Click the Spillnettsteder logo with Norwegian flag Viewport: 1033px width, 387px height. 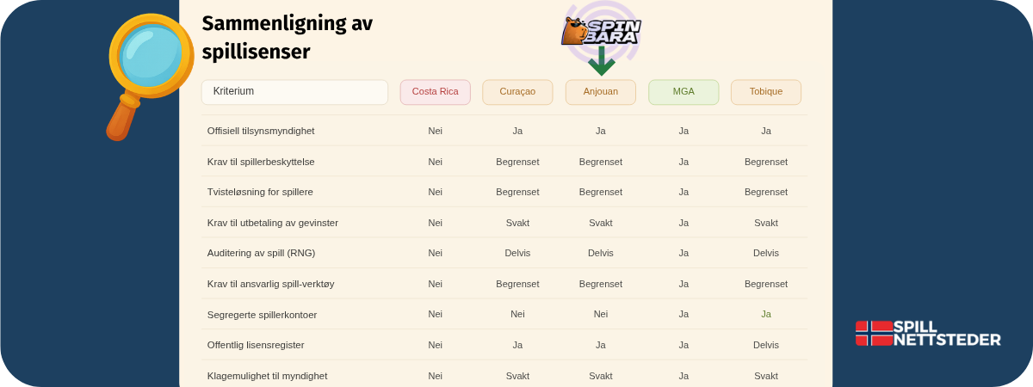[928, 333]
